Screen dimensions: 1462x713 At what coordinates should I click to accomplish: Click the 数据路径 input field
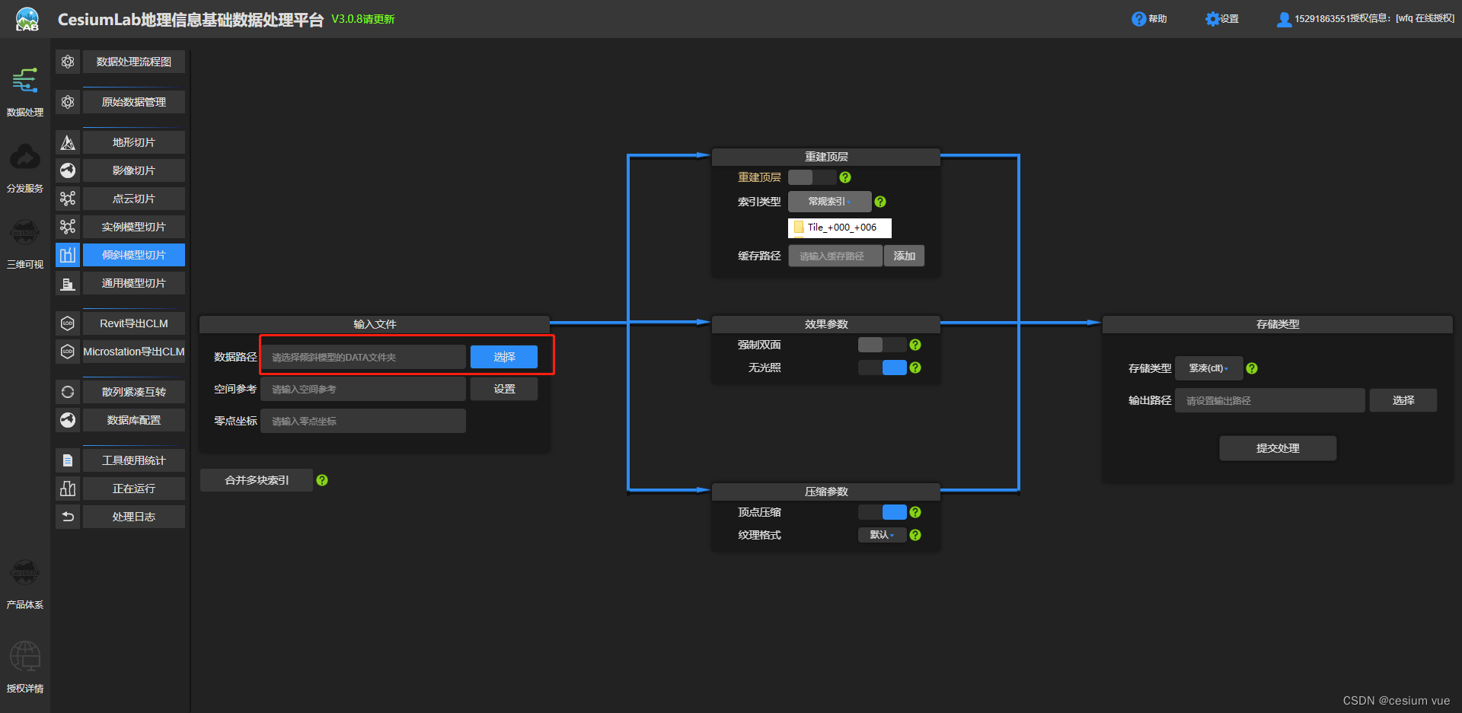tap(363, 357)
